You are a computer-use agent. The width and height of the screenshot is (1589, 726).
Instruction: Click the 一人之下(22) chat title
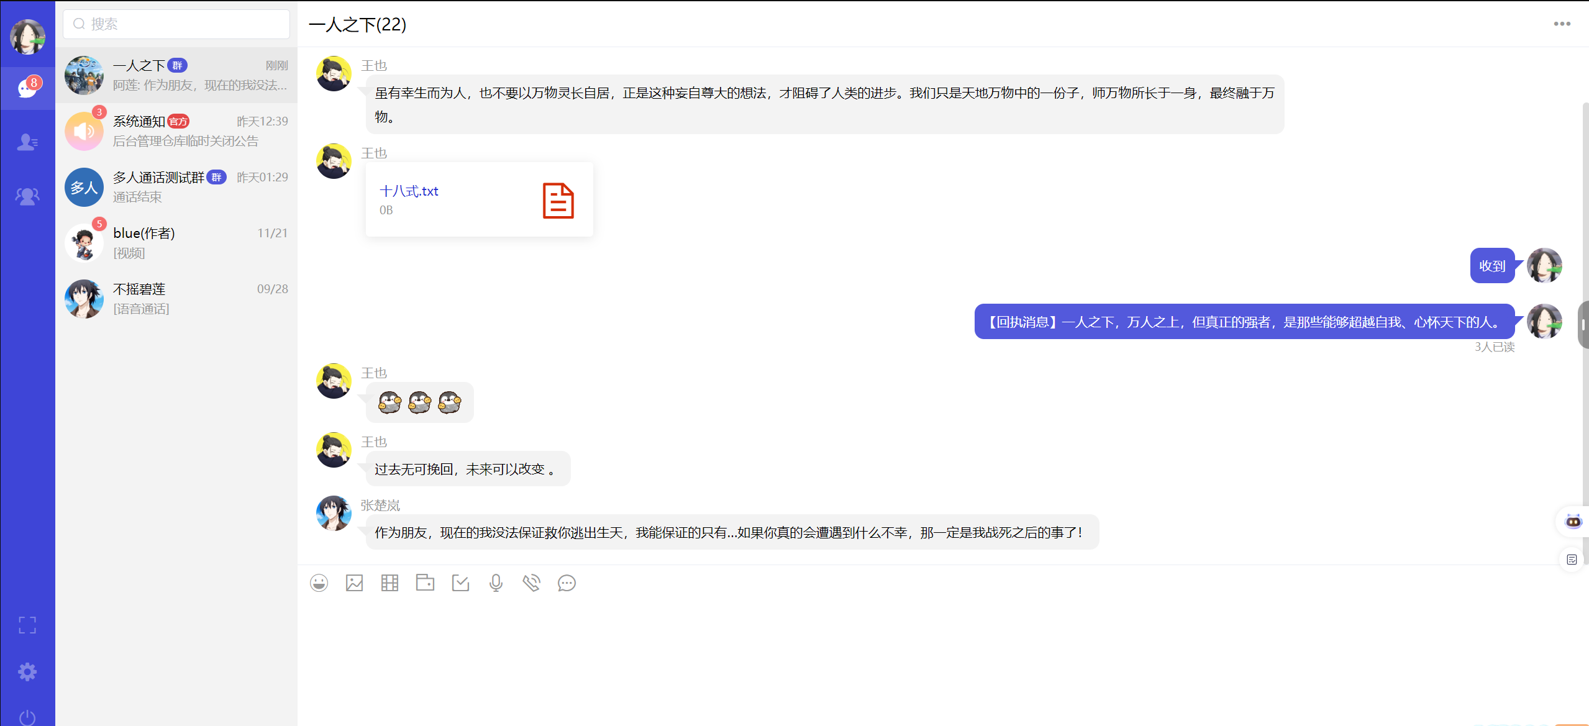click(x=358, y=24)
